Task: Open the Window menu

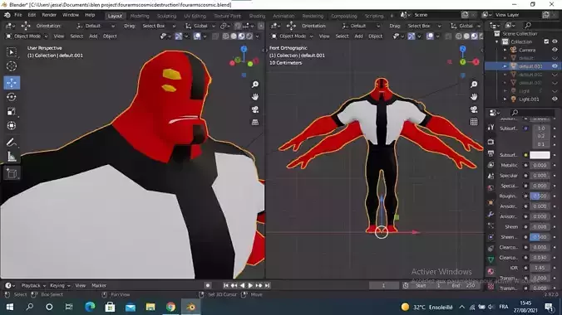Action: [x=70, y=15]
